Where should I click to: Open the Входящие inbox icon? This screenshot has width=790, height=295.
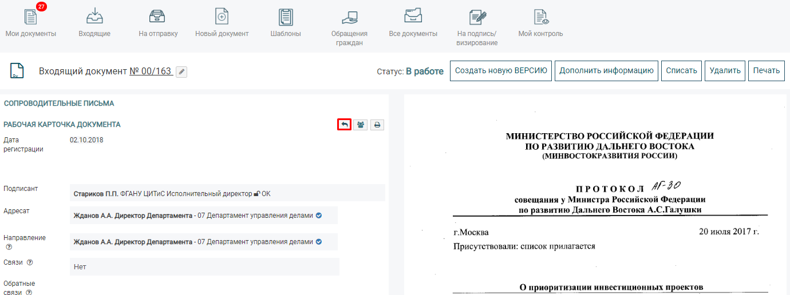[x=94, y=22]
